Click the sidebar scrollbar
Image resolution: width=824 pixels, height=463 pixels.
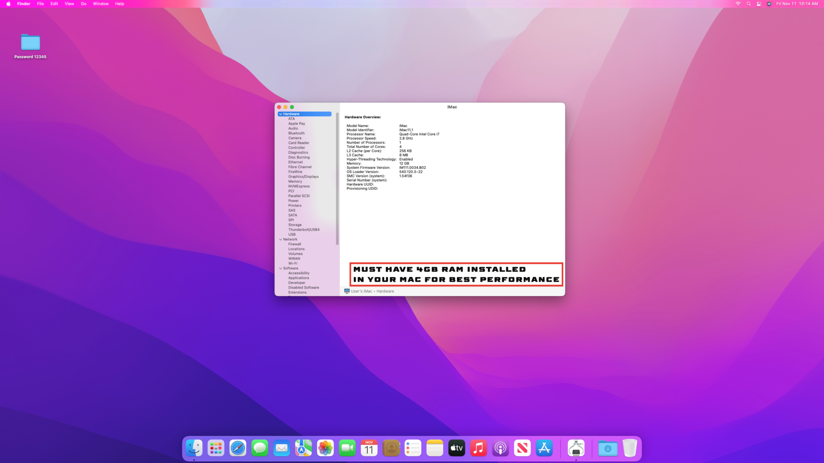(337, 179)
